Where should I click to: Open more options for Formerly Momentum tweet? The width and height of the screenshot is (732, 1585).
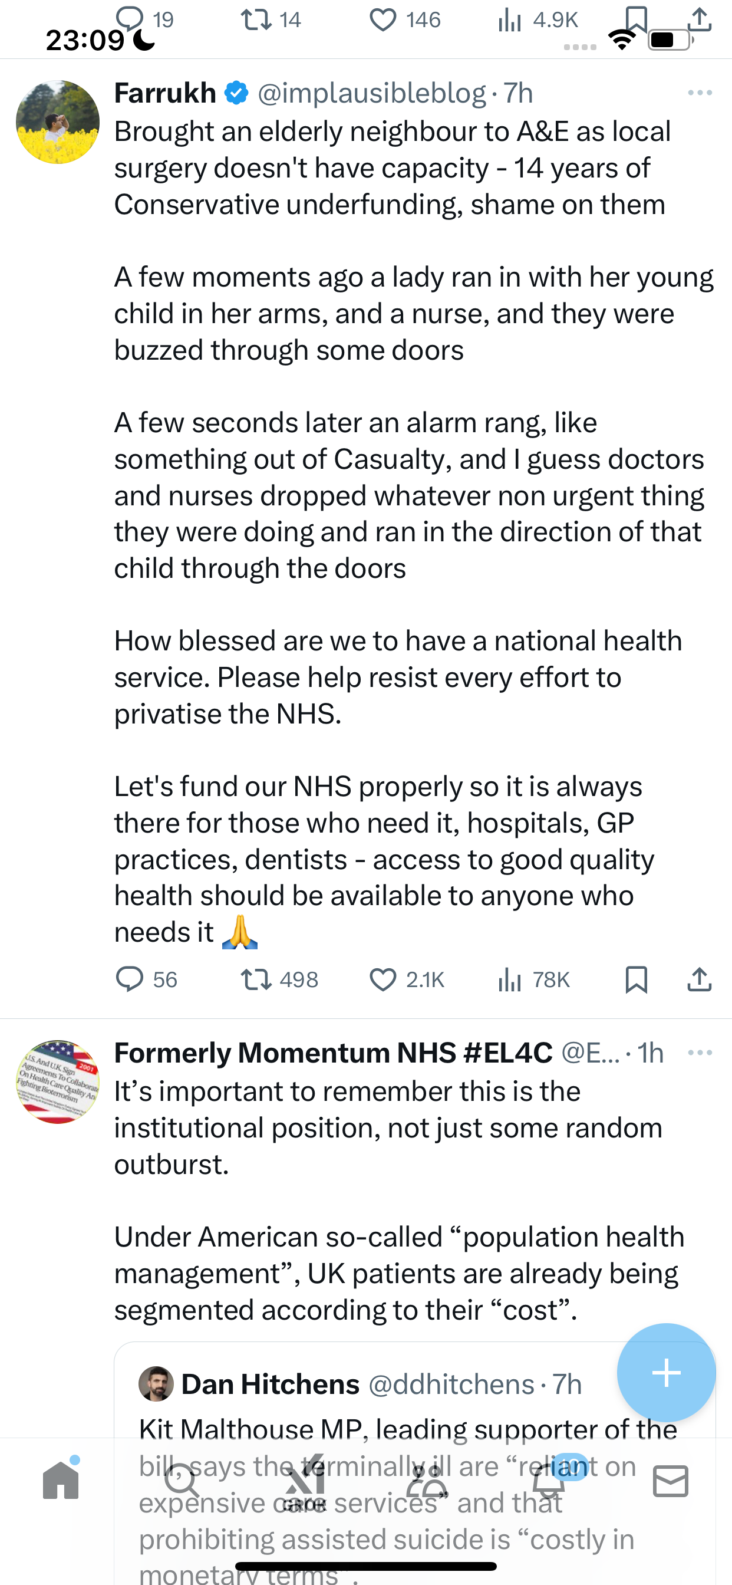coord(700,1053)
